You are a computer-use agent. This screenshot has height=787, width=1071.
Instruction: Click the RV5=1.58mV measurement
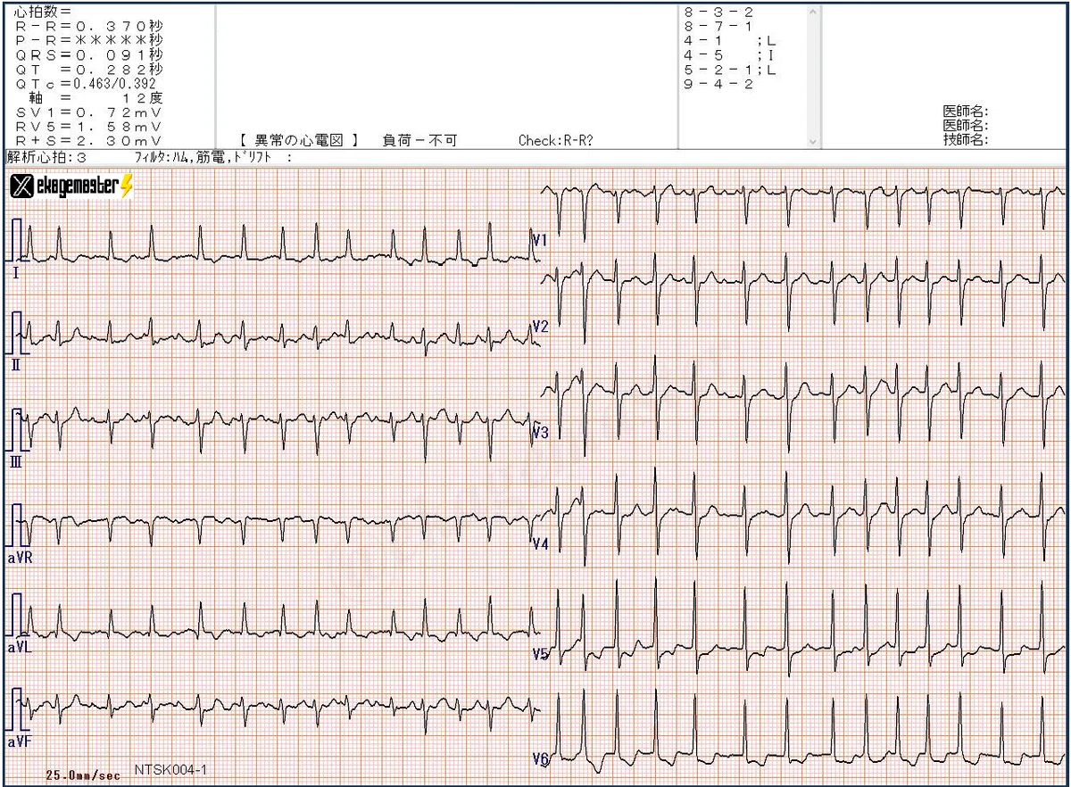point(88,127)
